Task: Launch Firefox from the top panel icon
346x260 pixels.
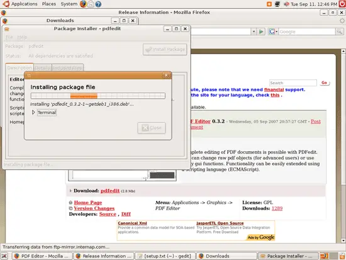Action: [83, 4]
